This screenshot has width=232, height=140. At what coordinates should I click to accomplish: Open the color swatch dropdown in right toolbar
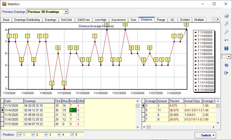229,57
